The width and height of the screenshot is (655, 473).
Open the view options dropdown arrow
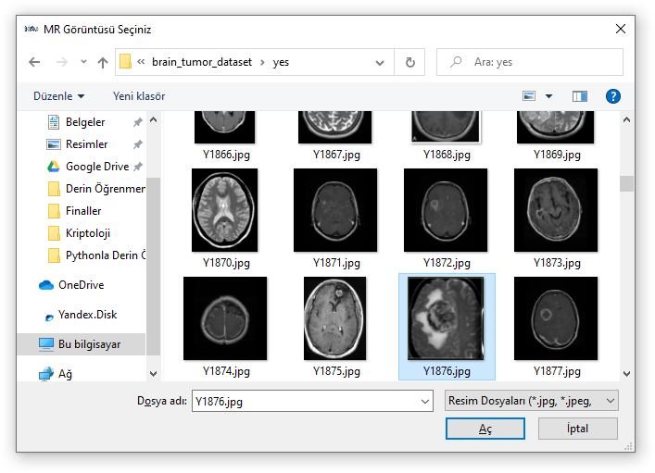pos(548,96)
